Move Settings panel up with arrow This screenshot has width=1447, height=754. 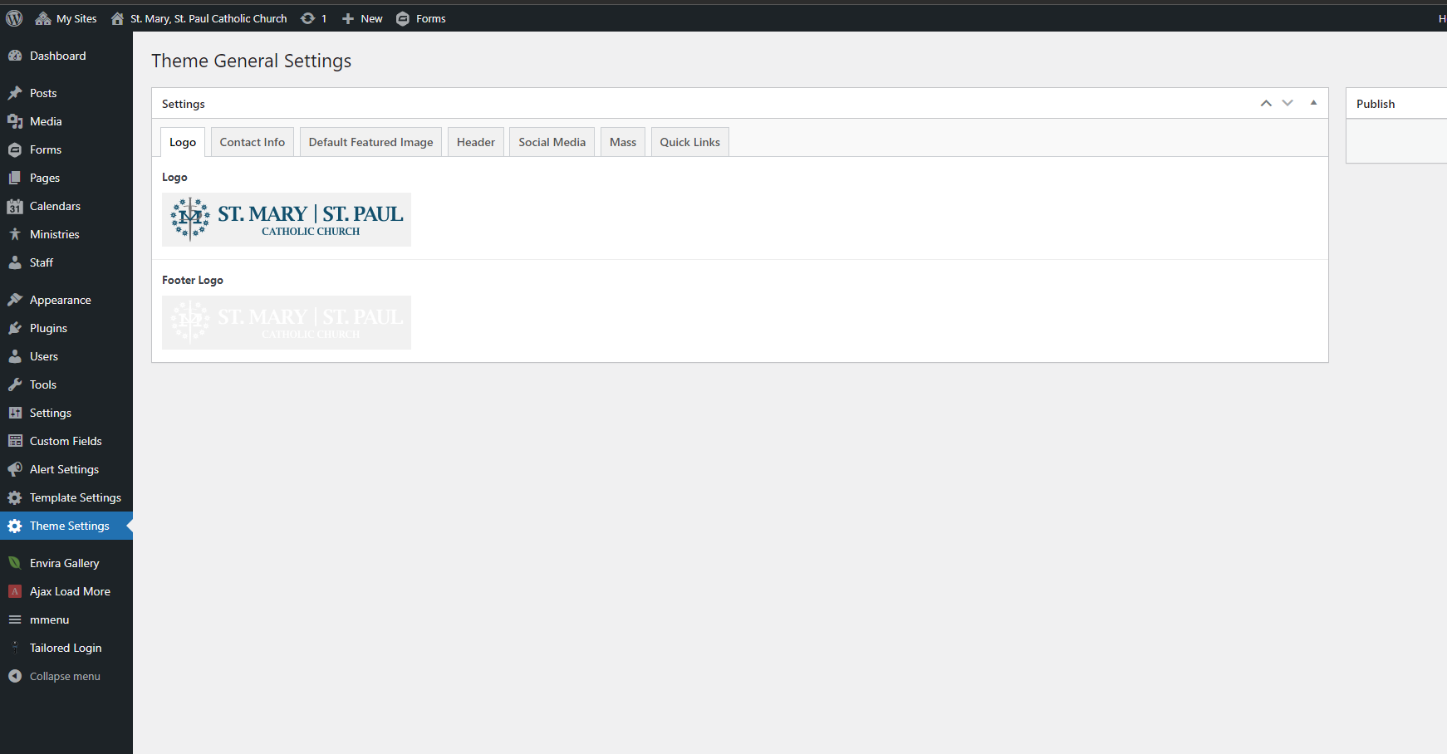click(1266, 103)
